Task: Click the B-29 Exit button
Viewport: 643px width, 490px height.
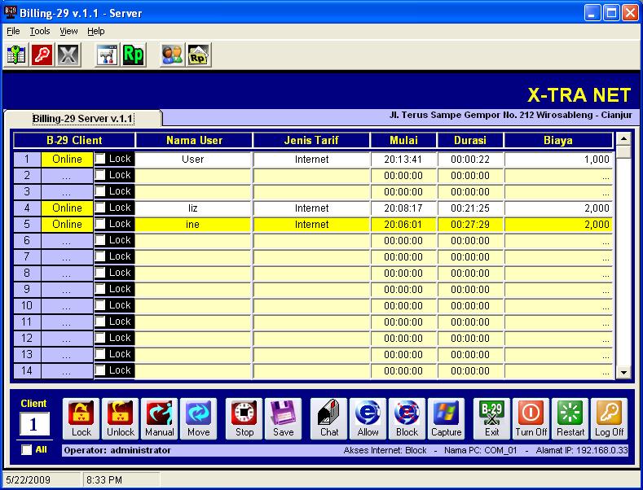Action: click(x=491, y=418)
